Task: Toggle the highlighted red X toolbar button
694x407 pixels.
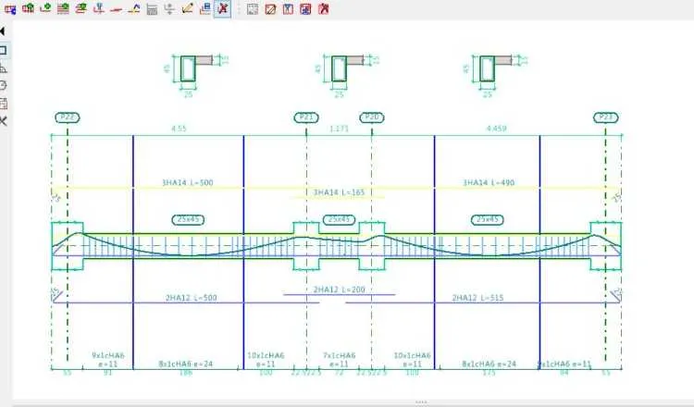Action: click(223, 8)
